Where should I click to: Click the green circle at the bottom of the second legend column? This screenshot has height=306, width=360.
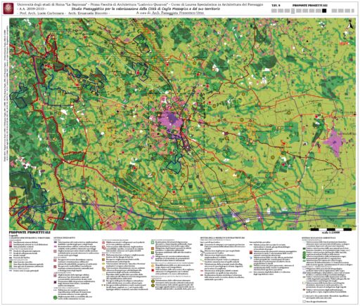click(x=55, y=298)
